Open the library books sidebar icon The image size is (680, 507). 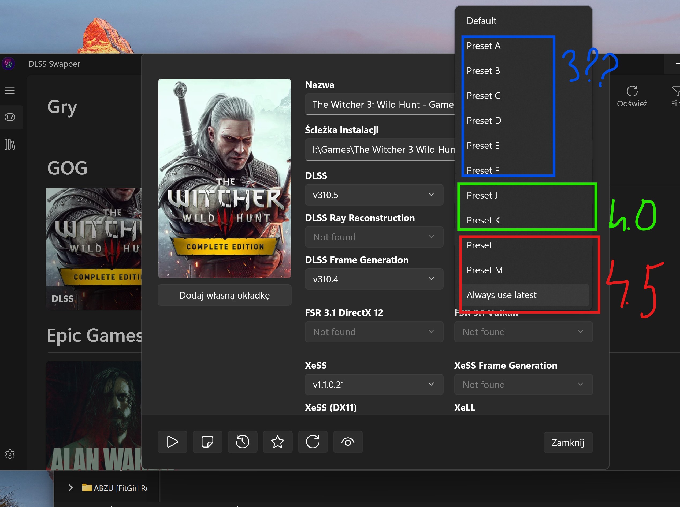pyautogui.click(x=10, y=144)
